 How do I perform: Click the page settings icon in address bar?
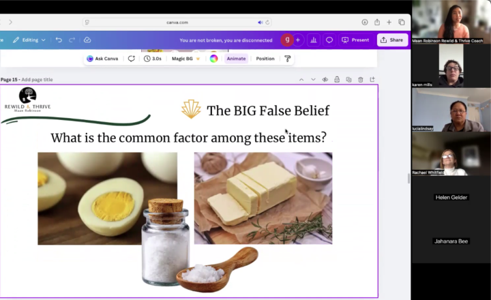tap(87, 22)
